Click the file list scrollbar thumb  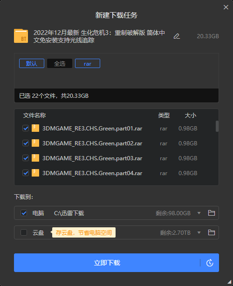[217, 126]
